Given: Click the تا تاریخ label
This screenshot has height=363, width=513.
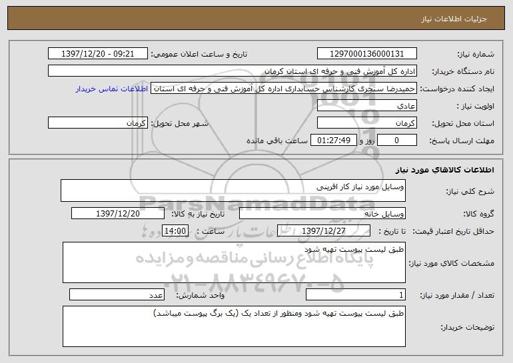Looking at the screenshot, I should 392,232.
